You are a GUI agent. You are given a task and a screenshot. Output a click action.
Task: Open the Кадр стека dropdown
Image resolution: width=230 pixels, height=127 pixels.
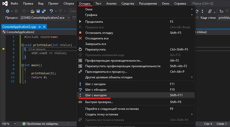point(224,18)
